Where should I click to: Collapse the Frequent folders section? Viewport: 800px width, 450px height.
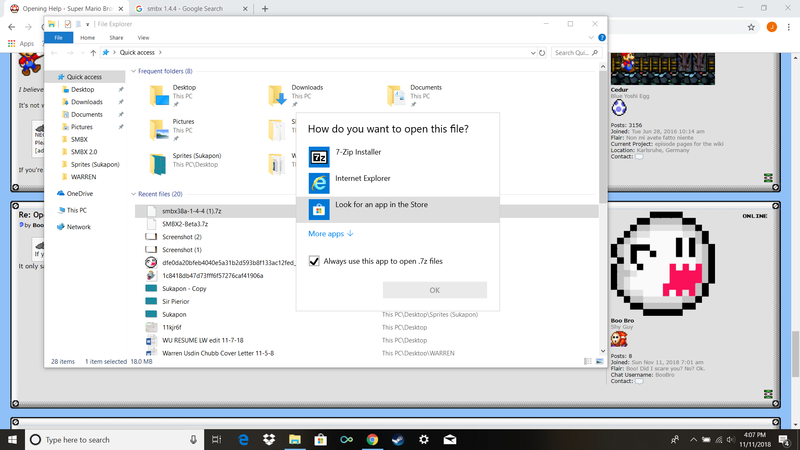[x=133, y=71]
